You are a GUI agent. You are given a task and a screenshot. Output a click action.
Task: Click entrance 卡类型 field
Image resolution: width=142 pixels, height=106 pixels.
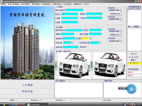94,18
